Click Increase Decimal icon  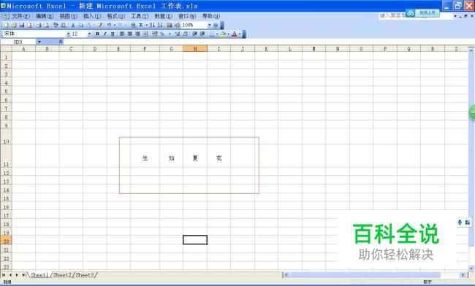pyautogui.click(x=178, y=34)
